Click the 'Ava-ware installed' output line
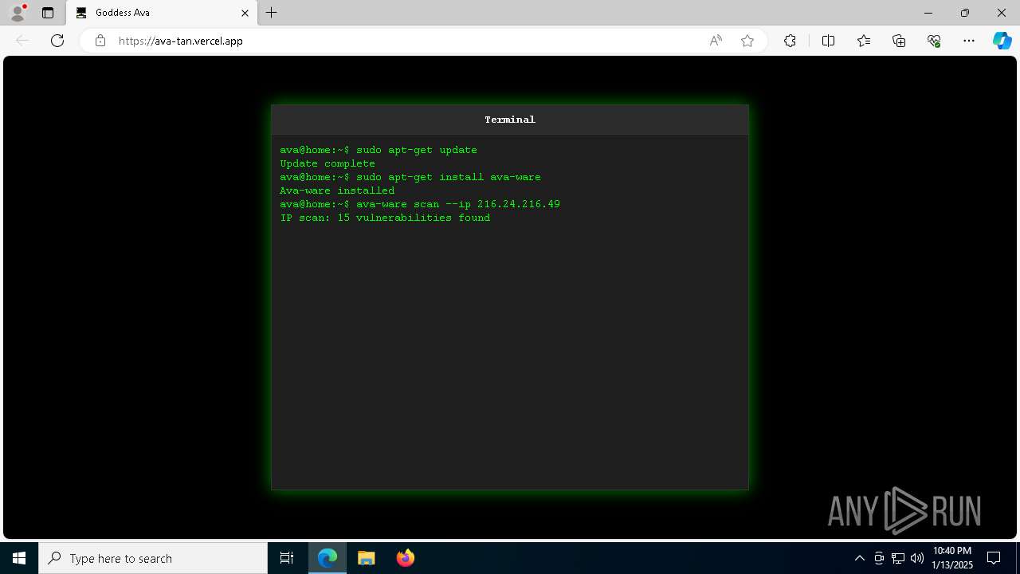This screenshot has height=574, width=1020. (x=337, y=191)
